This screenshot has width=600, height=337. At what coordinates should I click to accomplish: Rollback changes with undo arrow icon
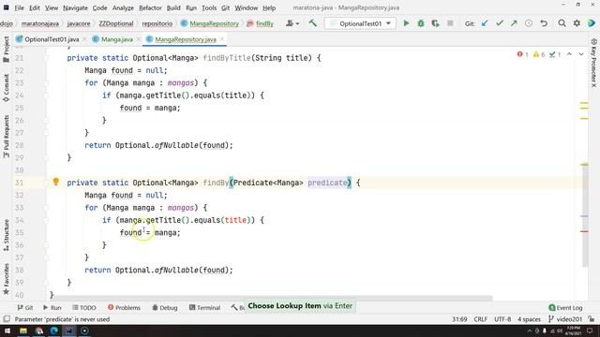pyautogui.click(x=544, y=23)
